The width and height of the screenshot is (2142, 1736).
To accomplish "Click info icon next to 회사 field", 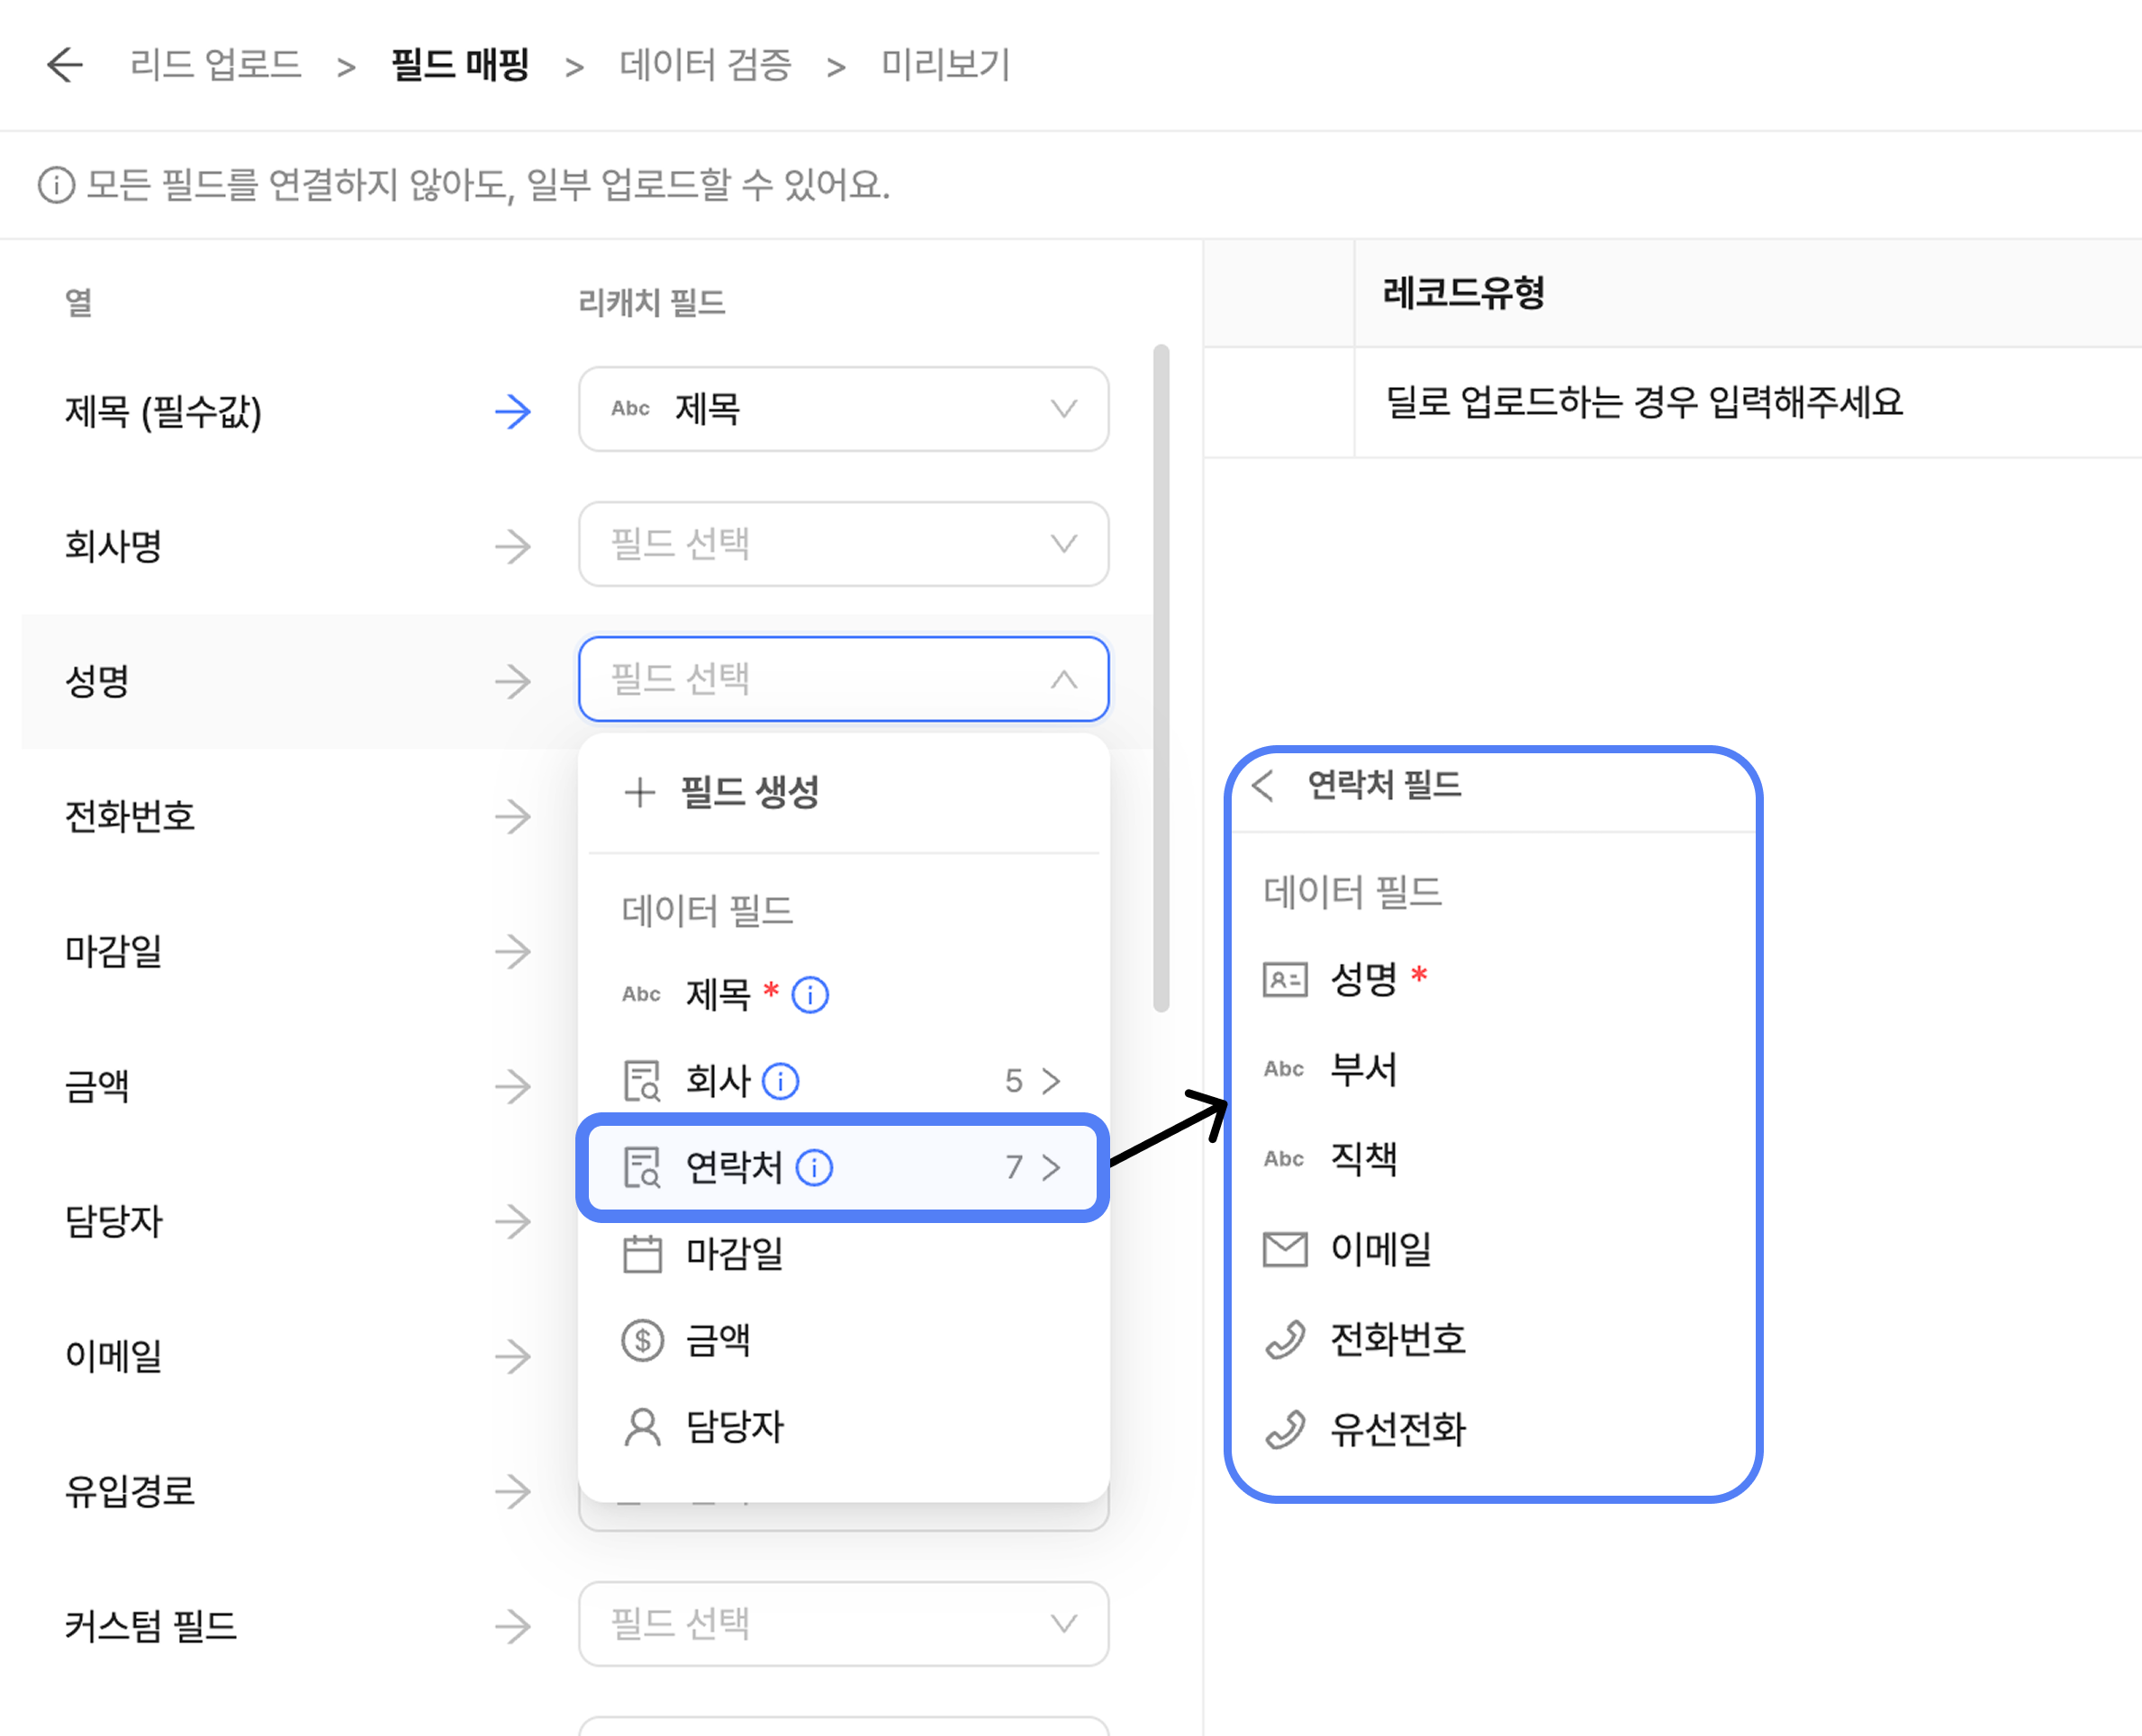I will point(780,1081).
